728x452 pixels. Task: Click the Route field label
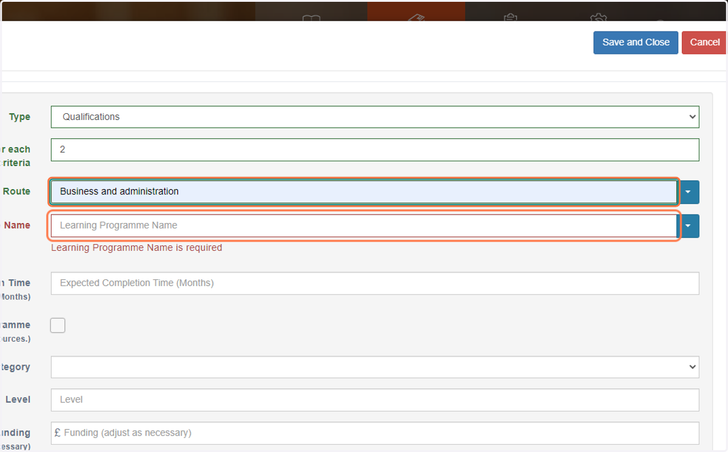16,191
